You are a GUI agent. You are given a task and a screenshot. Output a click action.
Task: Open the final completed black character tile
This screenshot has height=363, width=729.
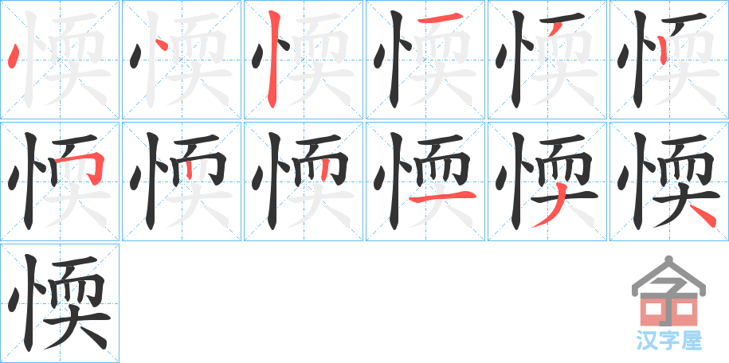point(60,303)
